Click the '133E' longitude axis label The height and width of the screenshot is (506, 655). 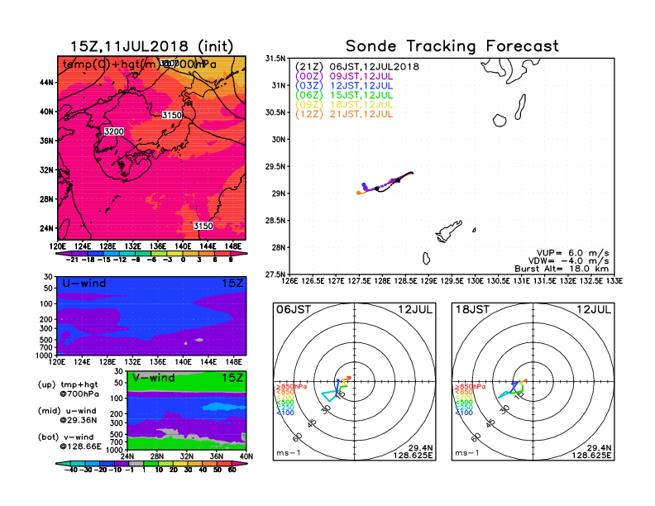click(614, 281)
